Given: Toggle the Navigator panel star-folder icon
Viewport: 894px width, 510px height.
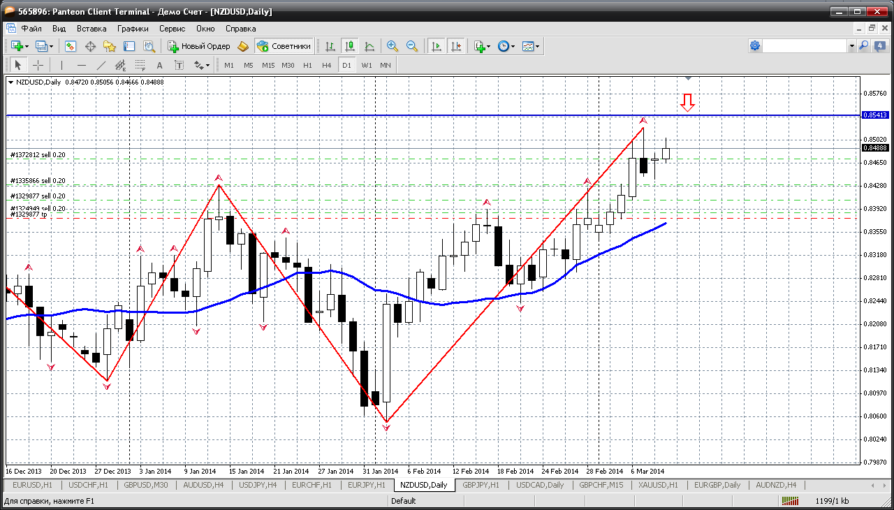Looking at the screenshot, I should pyautogui.click(x=110, y=46).
